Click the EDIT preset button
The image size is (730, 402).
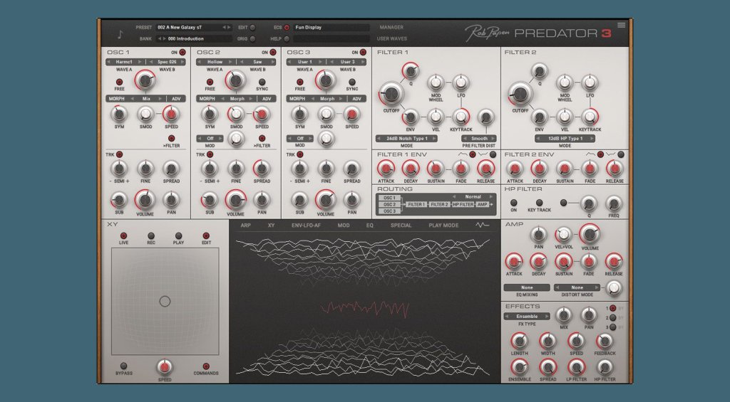coord(252,28)
